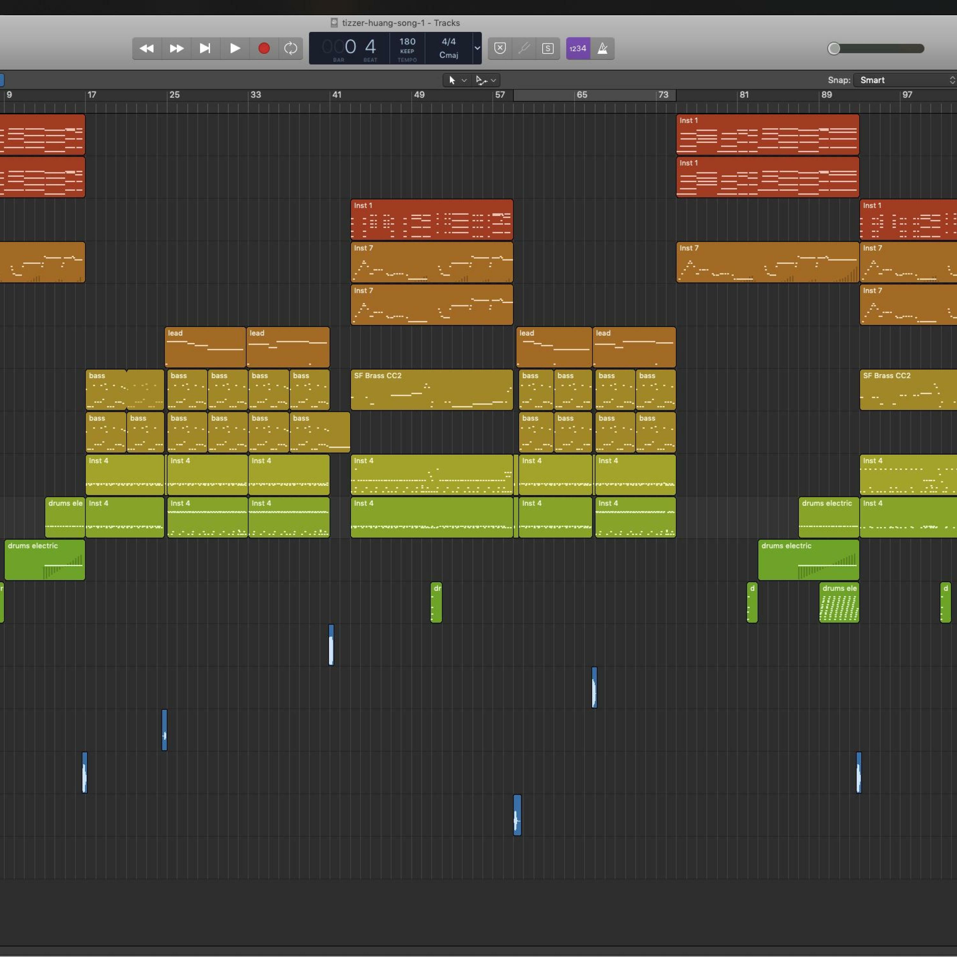Adjust the master volume slider knob
Screen dimensions: 957x957
pos(834,48)
